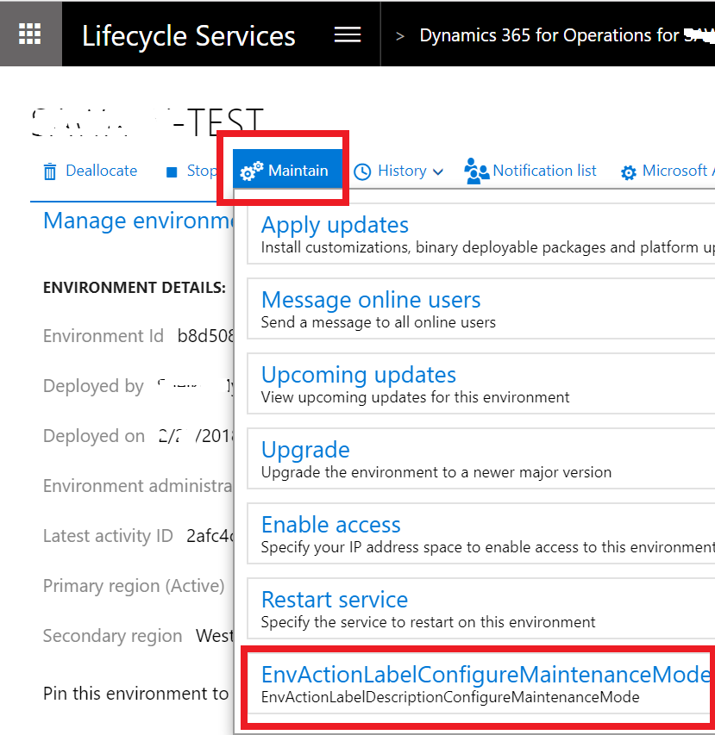Click the Stop square icon
715x735 pixels.
click(x=173, y=171)
